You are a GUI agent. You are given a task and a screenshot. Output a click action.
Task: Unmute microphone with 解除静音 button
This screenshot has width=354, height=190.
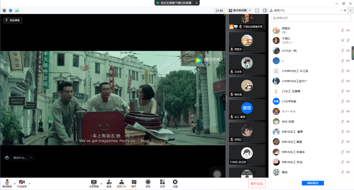[x=7, y=183]
